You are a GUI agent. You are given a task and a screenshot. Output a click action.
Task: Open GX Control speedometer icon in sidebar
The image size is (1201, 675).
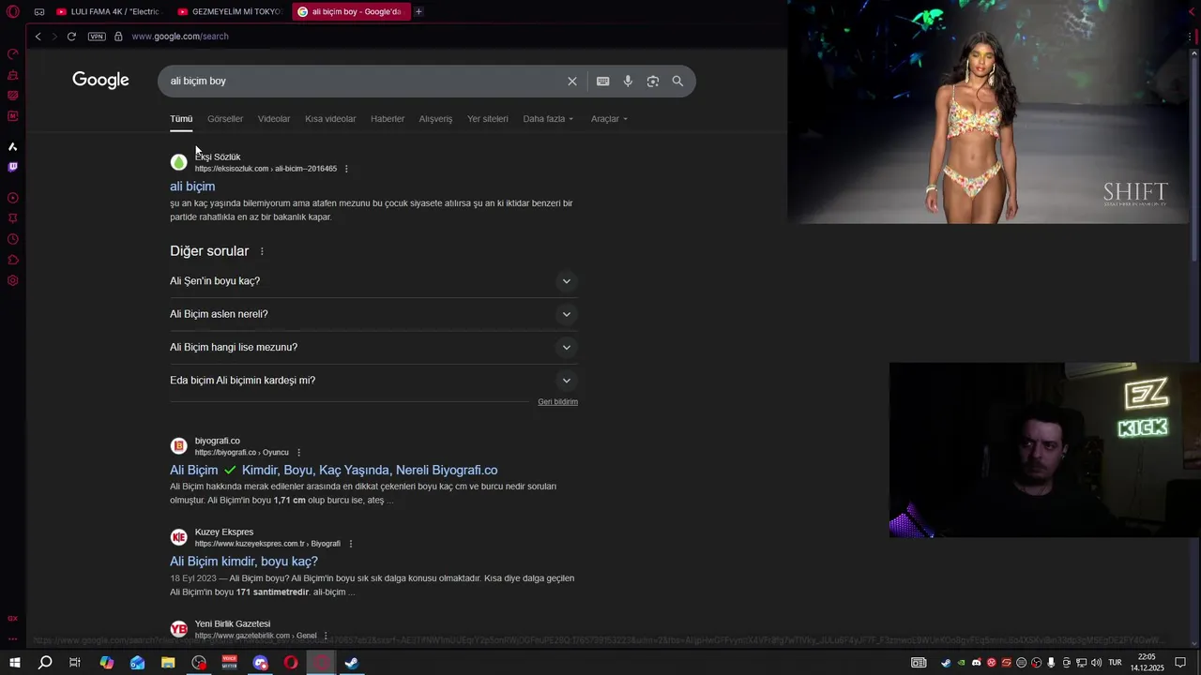13,53
